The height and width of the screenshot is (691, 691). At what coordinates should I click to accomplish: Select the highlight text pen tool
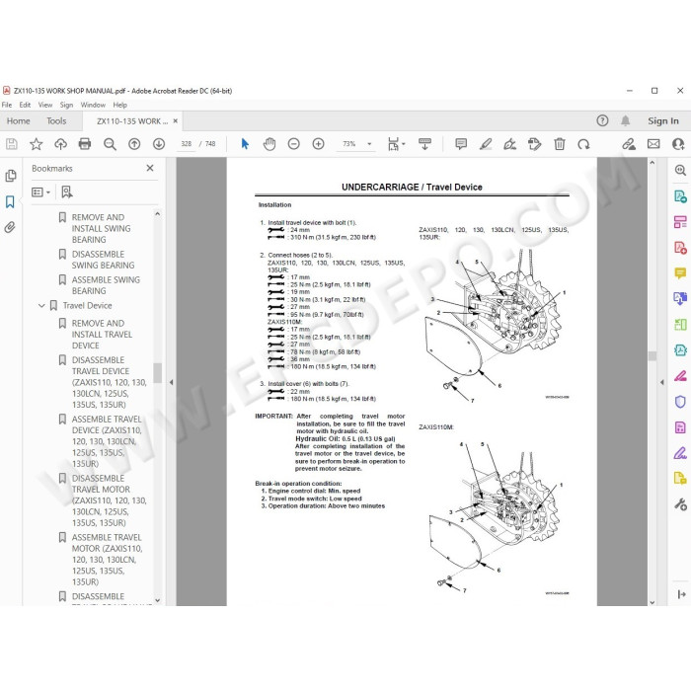(486, 144)
